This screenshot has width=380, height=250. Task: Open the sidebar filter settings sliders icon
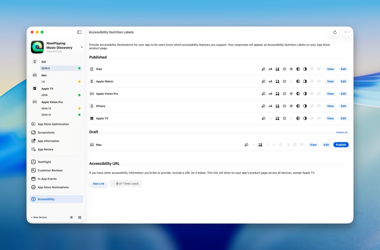[80, 217]
